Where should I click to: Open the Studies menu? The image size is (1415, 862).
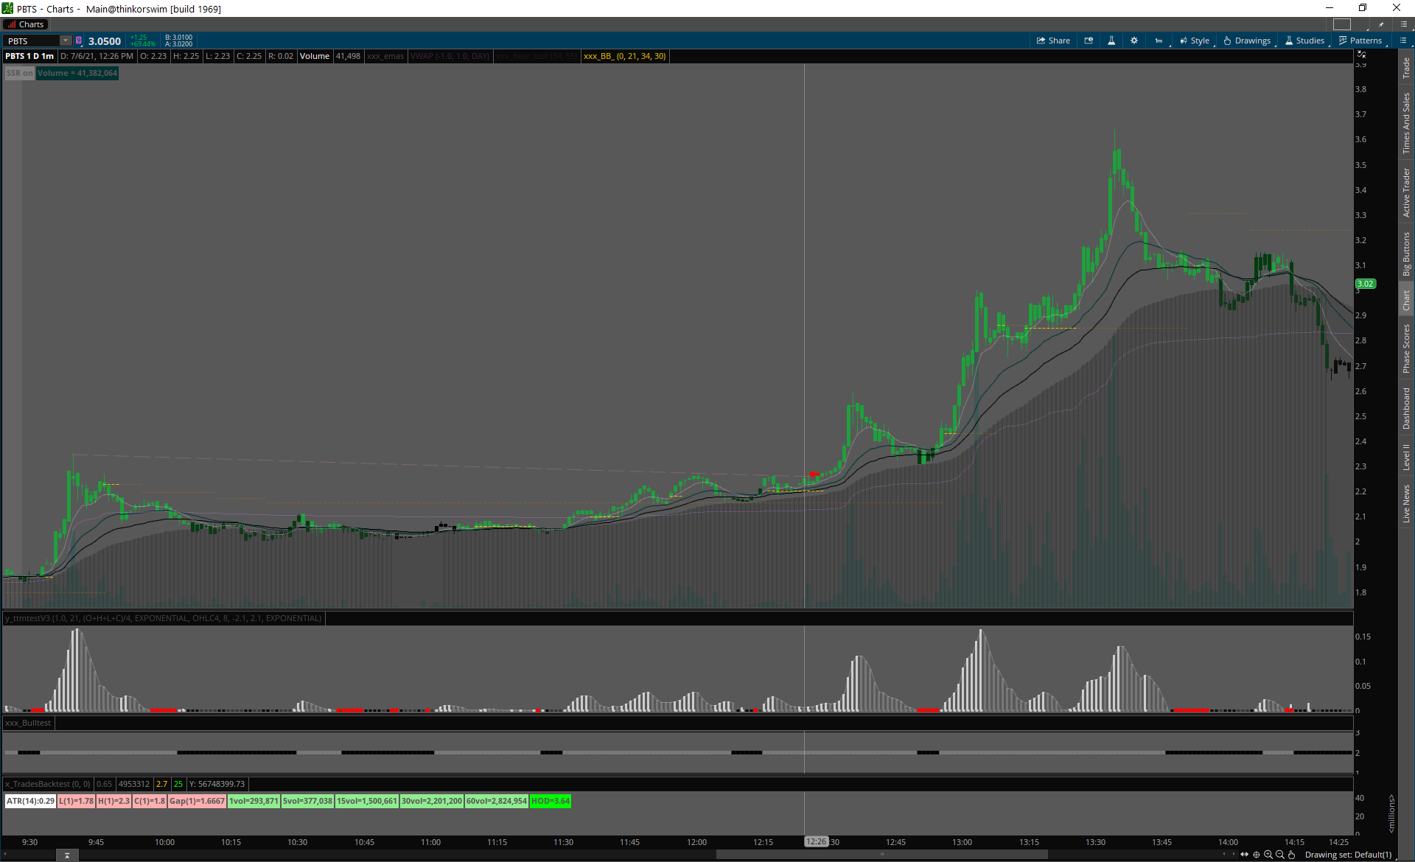tap(1305, 41)
